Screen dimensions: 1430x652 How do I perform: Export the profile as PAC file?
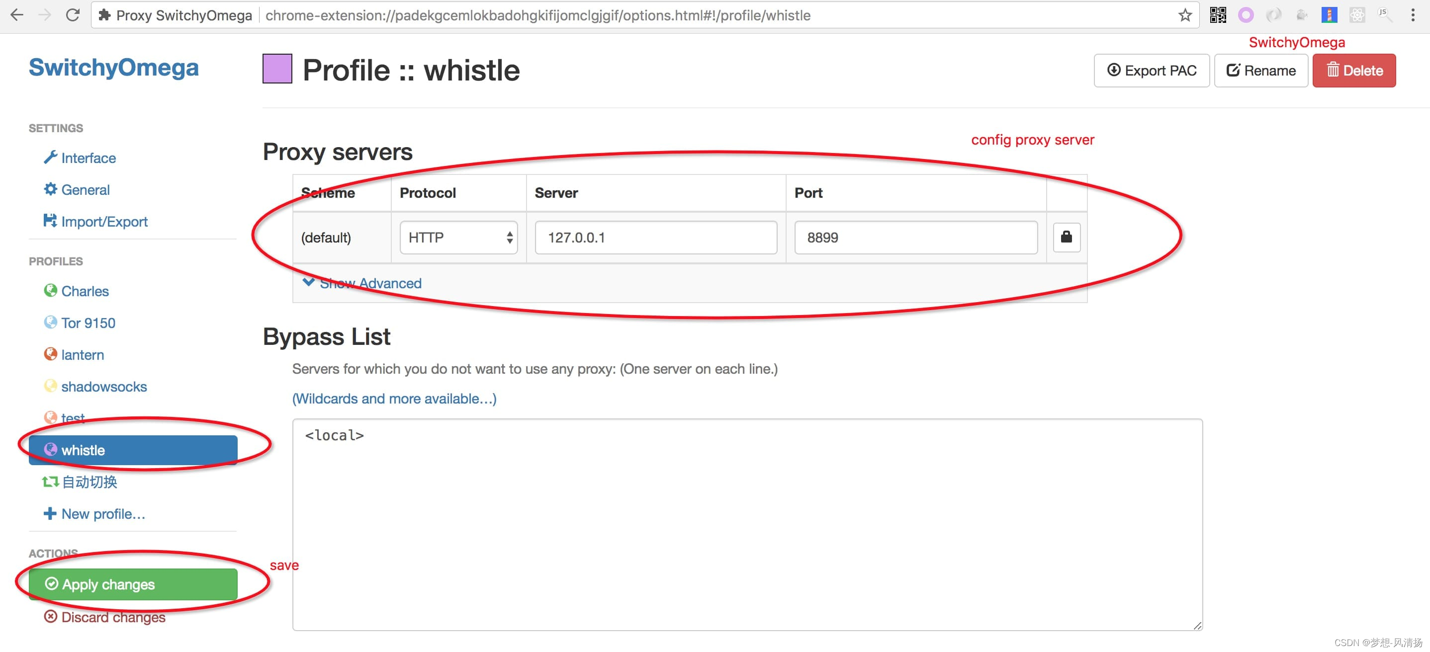pyautogui.click(x=1152, y=71)
